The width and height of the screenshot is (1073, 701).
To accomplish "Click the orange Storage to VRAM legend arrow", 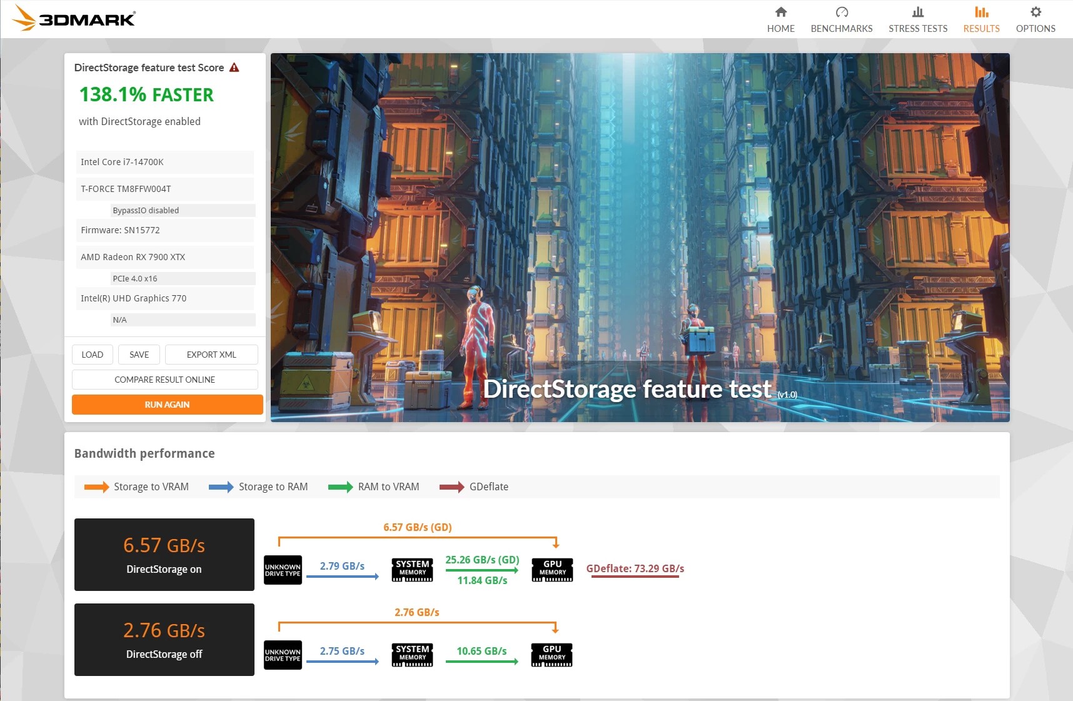I will point(96,487).
